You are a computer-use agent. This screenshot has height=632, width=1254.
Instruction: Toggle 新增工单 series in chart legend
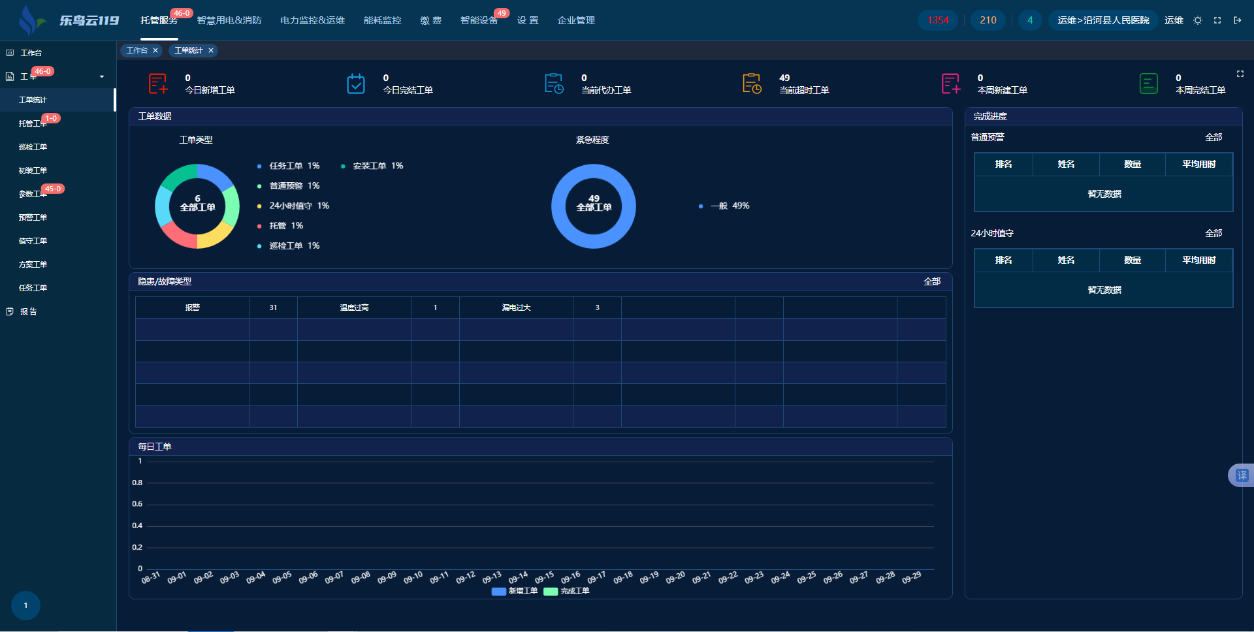click(x=515, y=591)
